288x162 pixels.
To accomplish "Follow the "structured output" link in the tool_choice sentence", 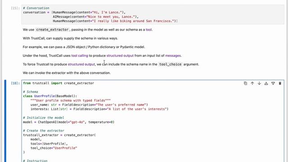I will [81, 64].
